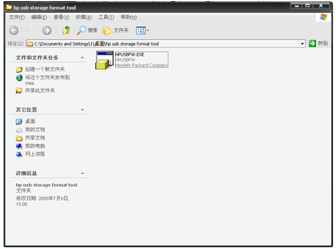Open the Views icon in toolbar
The height and width of the screenshot is (249, 336).
(x=141, y=31)
